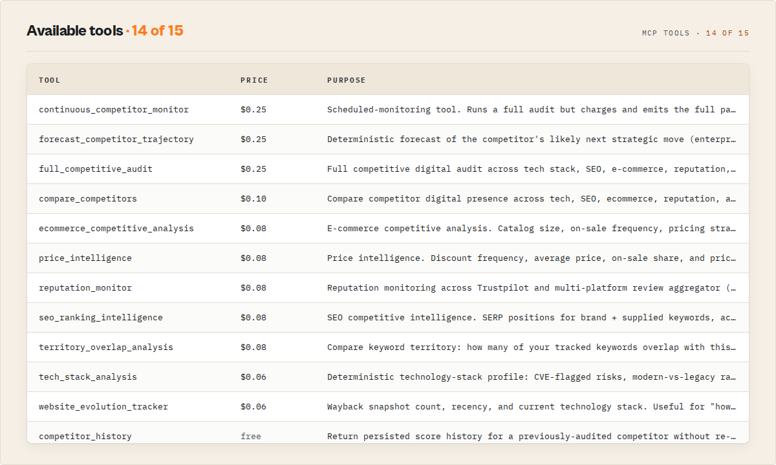Screen dimensions: 776x465
Task: Click the $0.06 price of tech_stack_analysis
Action: 253,377
